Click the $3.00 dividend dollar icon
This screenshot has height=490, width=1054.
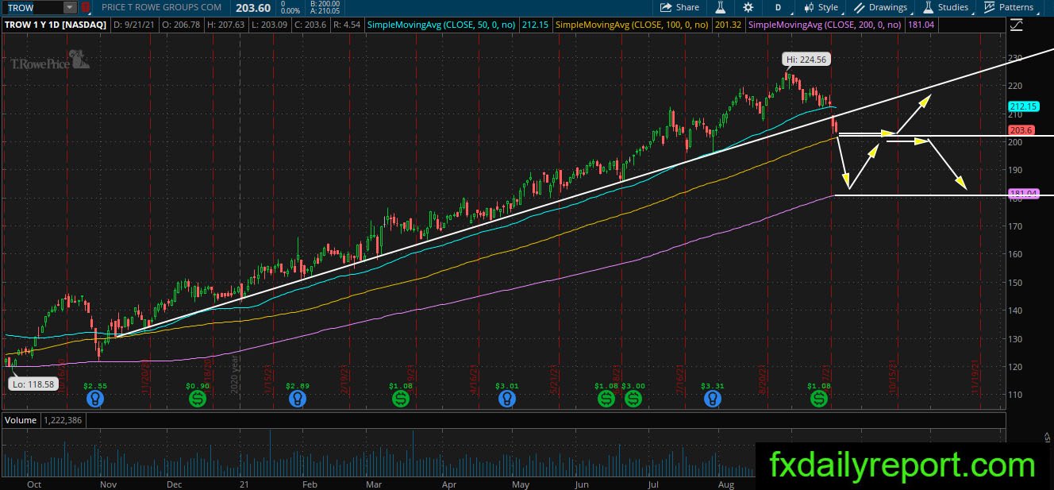(633, 399)
